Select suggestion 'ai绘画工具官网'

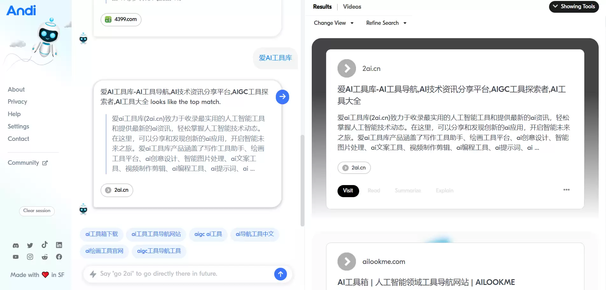tap(104, 251)
